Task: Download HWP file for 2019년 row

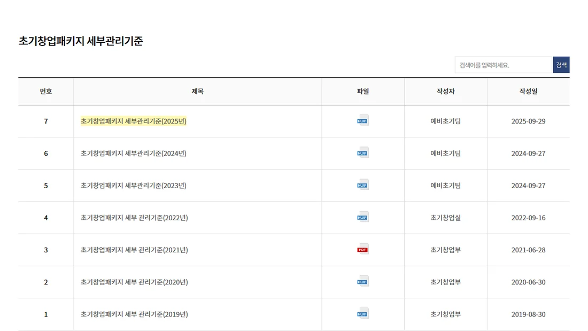Action: point(362,314)
